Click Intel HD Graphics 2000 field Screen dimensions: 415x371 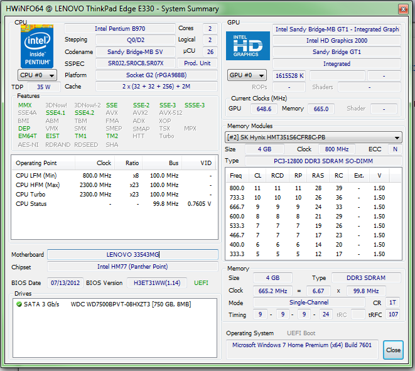(337, 40)
